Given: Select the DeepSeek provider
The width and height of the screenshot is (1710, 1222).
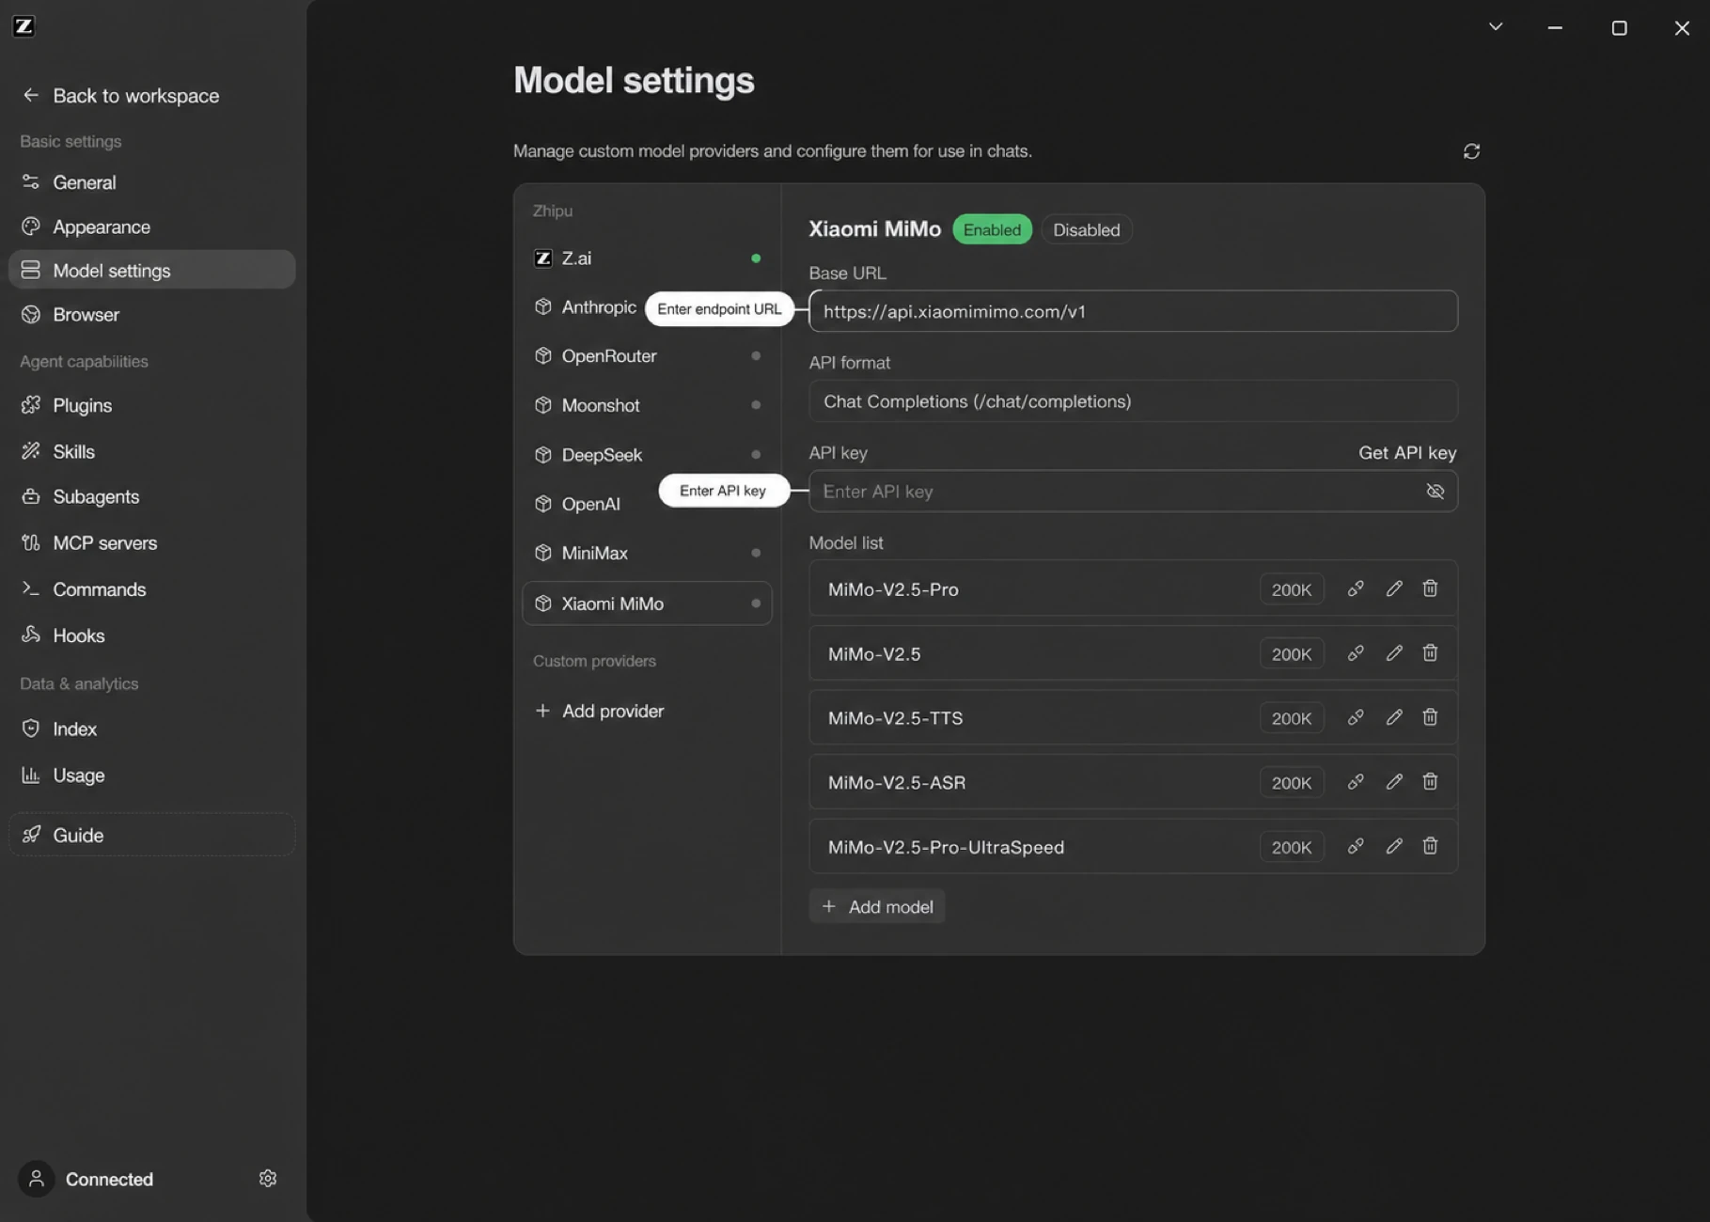Looking at the screenshot, I should (647, 455).
